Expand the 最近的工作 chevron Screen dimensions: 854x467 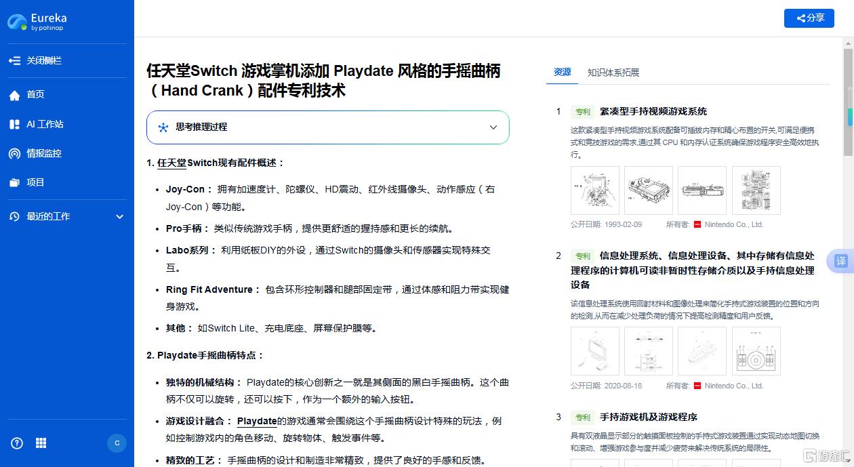(120, 217)
